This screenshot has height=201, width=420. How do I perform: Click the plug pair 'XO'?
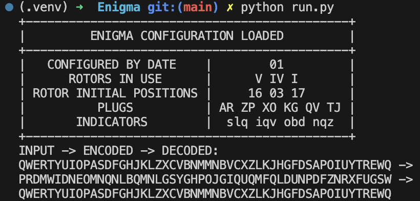(x=269, y=108)
